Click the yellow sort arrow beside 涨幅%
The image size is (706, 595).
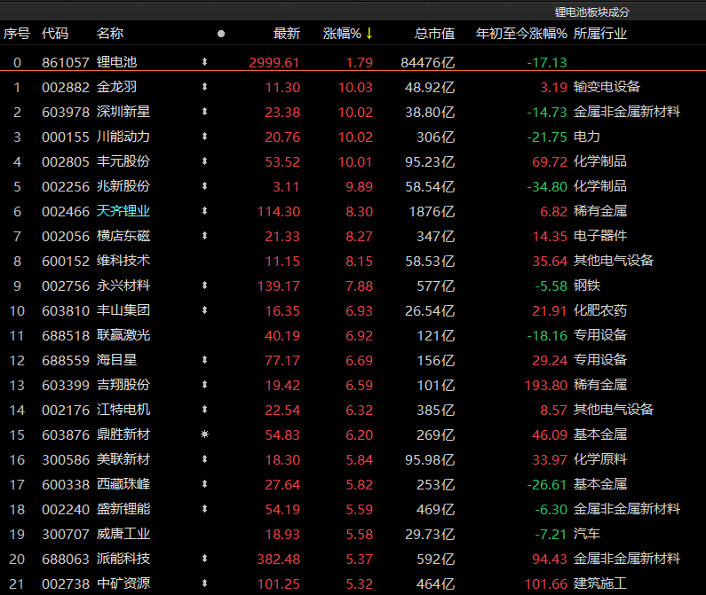(x=369, y=34)
